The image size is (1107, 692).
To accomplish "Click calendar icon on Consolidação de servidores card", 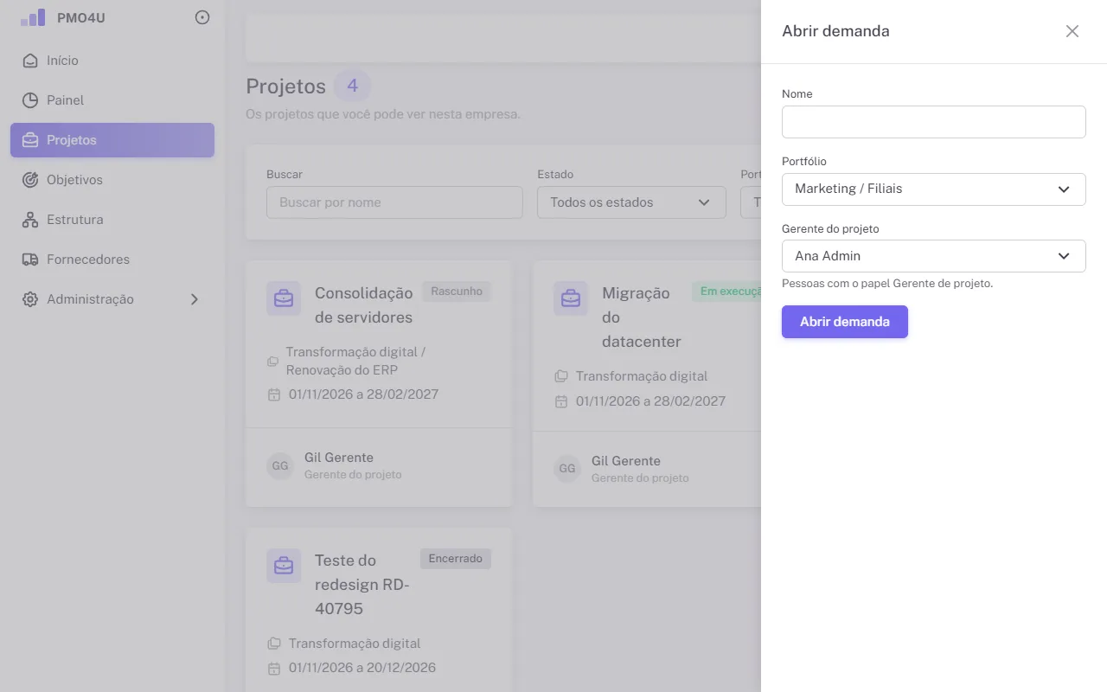I will (x=274, y=394).
